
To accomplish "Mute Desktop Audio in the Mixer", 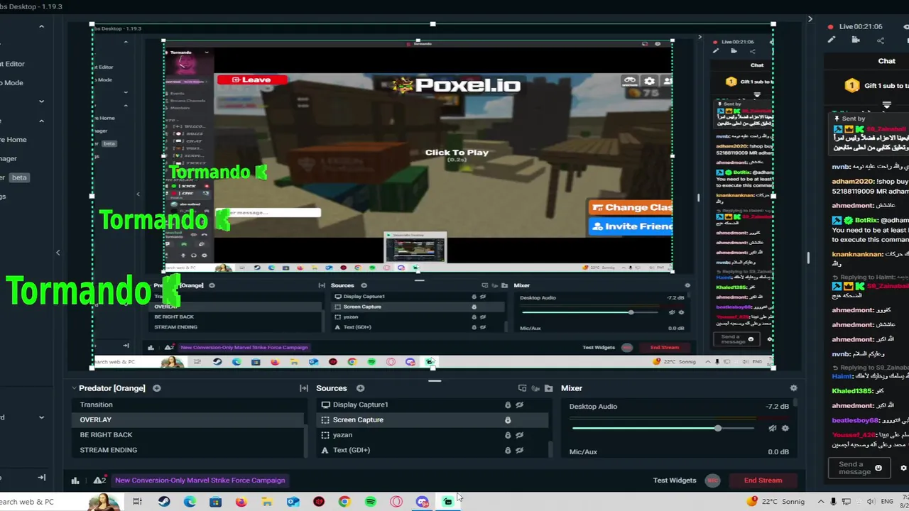I will 772,428.
